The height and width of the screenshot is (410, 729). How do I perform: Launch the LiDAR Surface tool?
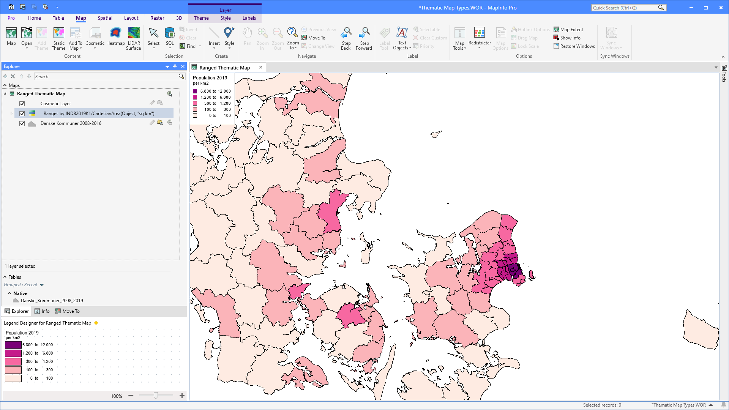(134, 38)
